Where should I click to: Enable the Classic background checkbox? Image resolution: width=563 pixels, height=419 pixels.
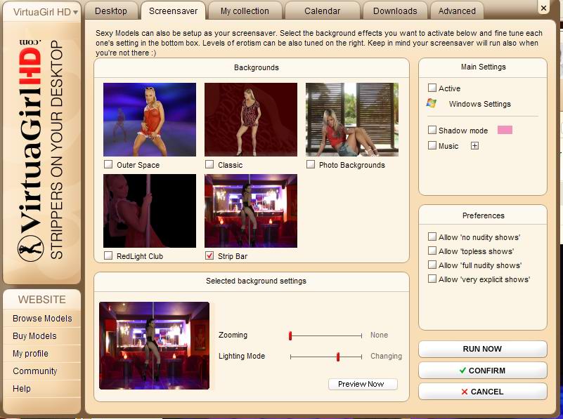tap(209, 164)
